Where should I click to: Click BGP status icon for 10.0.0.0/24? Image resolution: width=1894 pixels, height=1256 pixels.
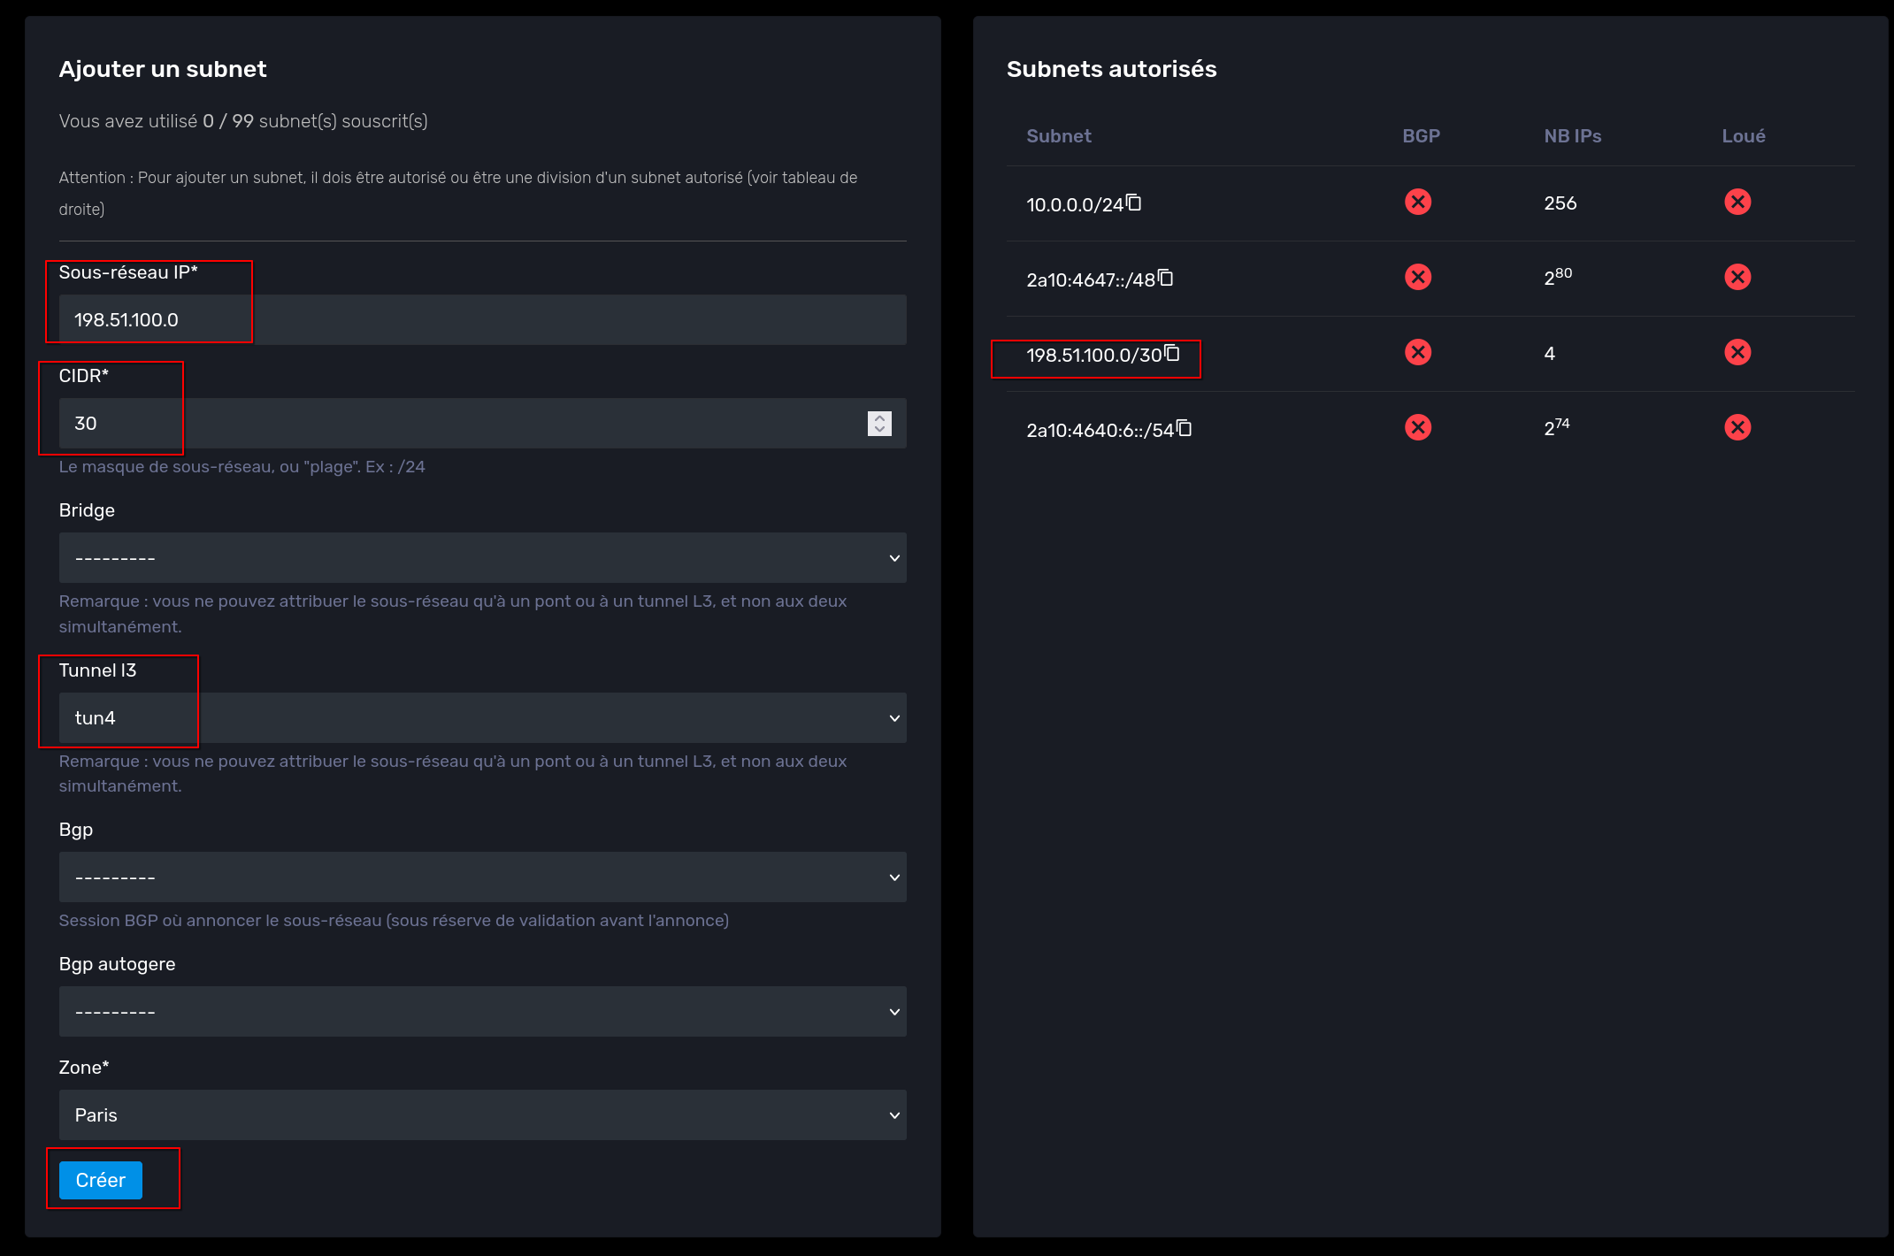[1417, 203]
